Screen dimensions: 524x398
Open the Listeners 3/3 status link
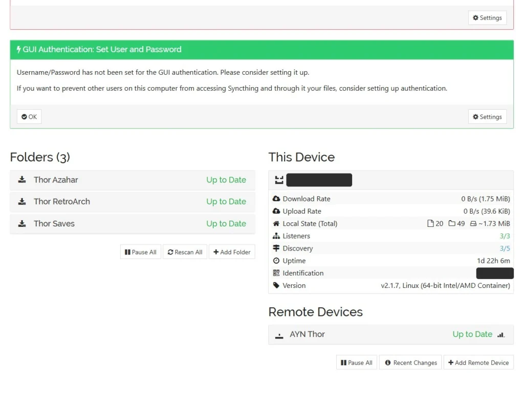tap(505, 236)
